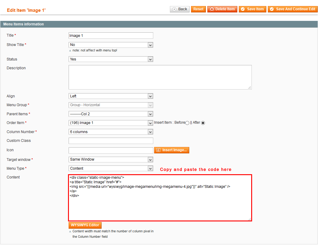Screen dimensions: 318x245
Task: Open the Column Number dropdown
Action: coord(111,132)
